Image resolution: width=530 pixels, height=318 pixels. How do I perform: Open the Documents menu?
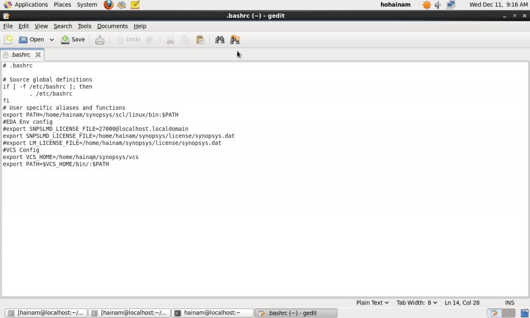click(112, 26)
